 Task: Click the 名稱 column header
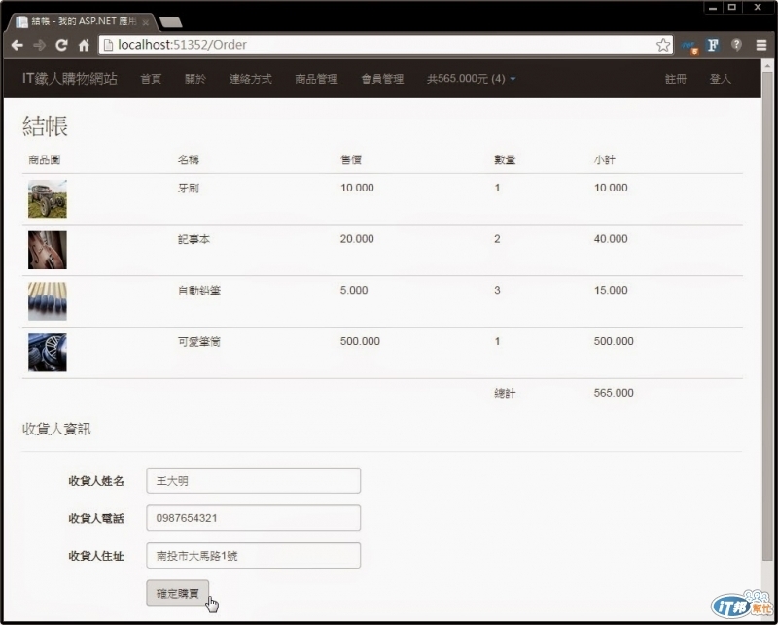[x=189, y=159]
